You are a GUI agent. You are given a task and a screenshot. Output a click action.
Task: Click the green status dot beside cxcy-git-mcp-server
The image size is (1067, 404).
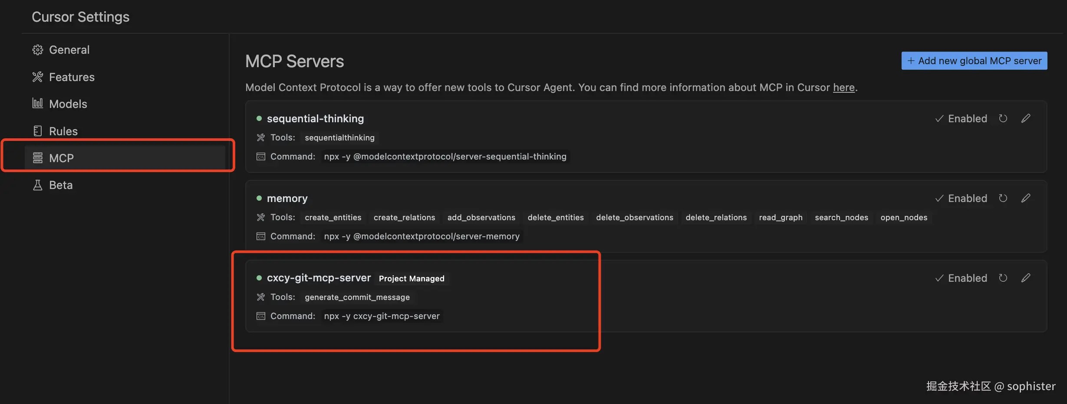pos(259,278)
